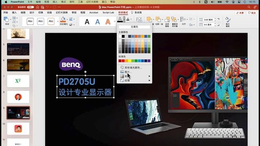The height and width of the screenshot is (146, 260).
Task: Click the text outline A icon
Action: click(128, 19)
